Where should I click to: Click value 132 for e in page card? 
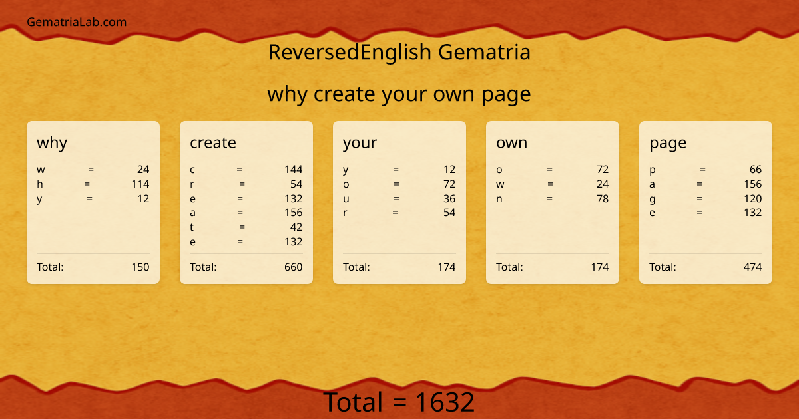[x=753, y=213]
